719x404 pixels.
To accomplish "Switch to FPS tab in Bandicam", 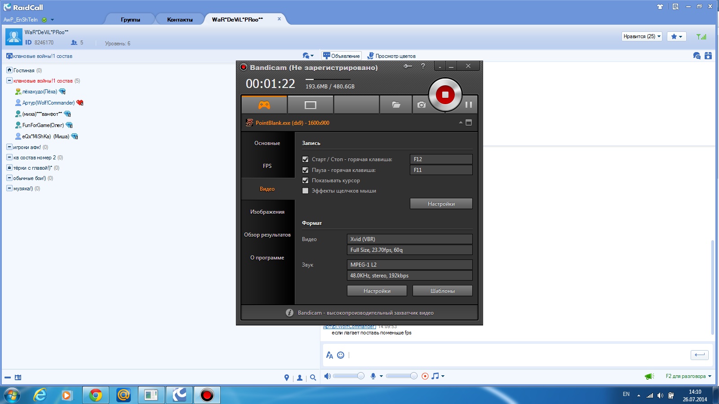I will (267, 166).
